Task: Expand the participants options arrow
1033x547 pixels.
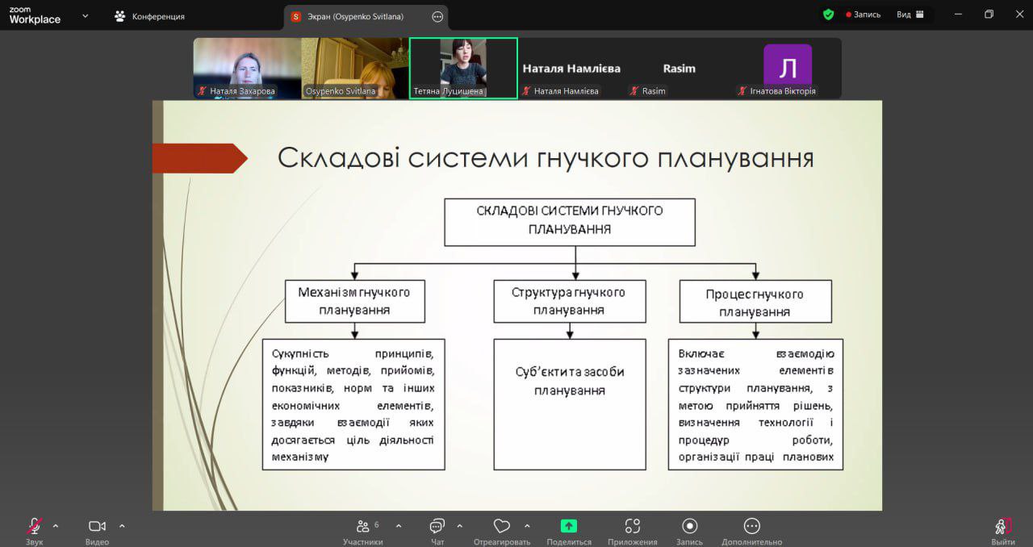Action: point(399,526)
